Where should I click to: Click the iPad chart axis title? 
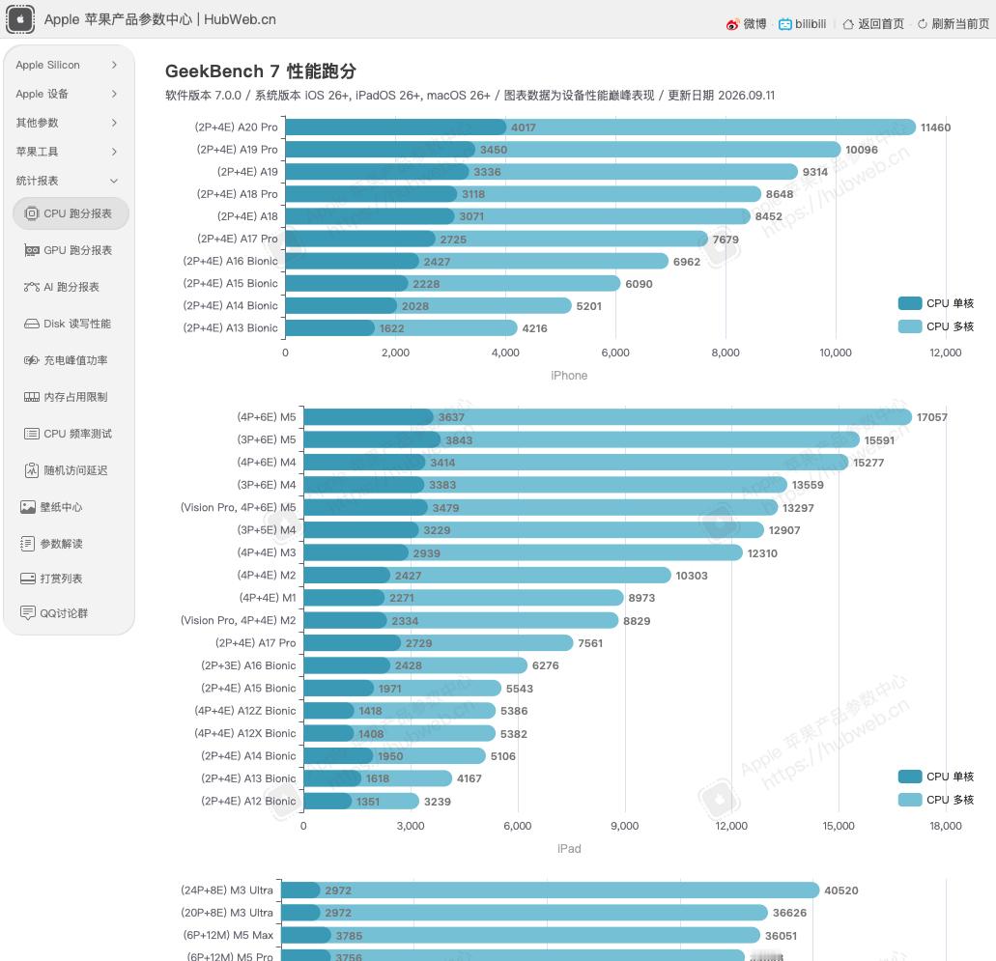pos(569,849)
